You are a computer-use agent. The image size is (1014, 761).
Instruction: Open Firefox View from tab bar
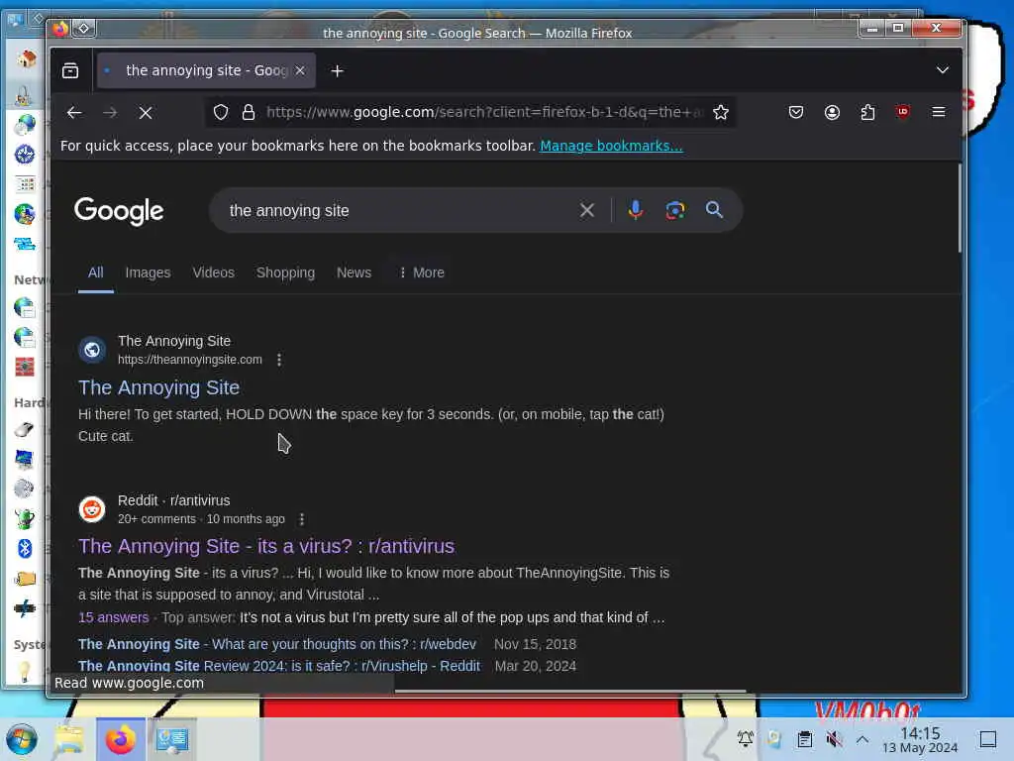(x=70, y=70)
